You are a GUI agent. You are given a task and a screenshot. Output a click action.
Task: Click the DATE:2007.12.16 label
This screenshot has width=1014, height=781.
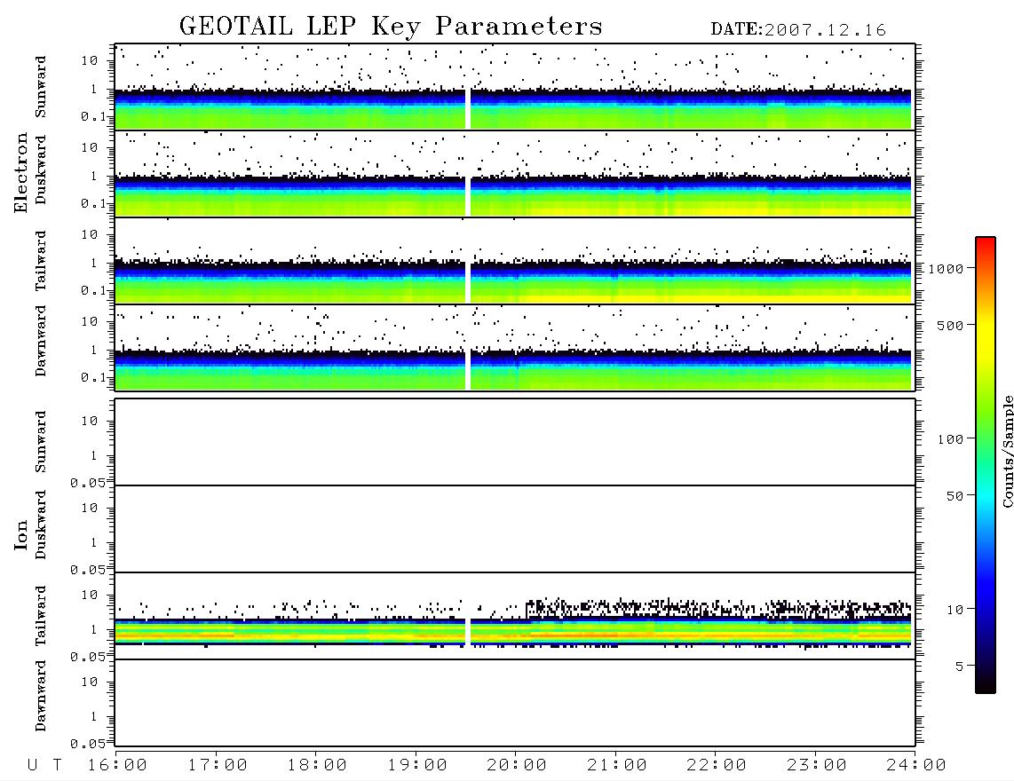click(798, 30)
